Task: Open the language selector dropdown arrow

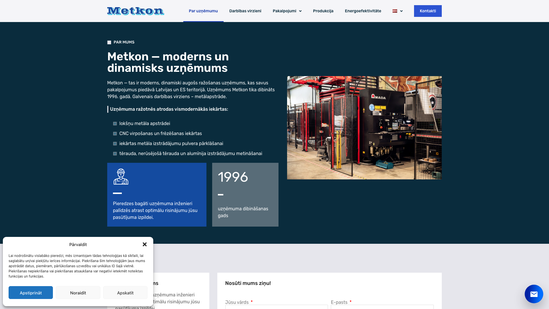Action: click(x=401, y=11)
